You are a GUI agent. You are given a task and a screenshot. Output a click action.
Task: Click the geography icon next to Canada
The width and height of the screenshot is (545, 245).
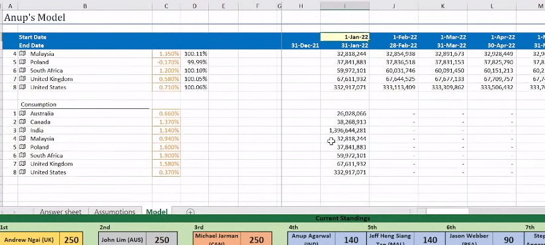pos(22,122)
